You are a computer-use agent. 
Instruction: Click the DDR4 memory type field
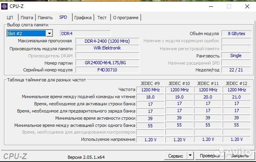pos(85,34)
